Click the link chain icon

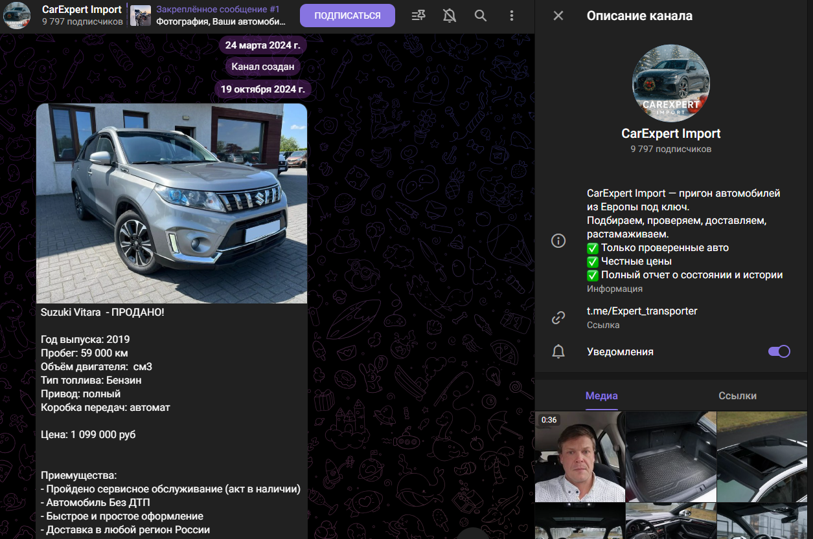pyautogui.click(x=558, y=318)
